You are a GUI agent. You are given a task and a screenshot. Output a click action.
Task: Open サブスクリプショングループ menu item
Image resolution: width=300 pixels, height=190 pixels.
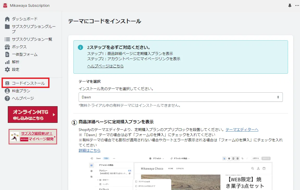[x=34, y=29]
